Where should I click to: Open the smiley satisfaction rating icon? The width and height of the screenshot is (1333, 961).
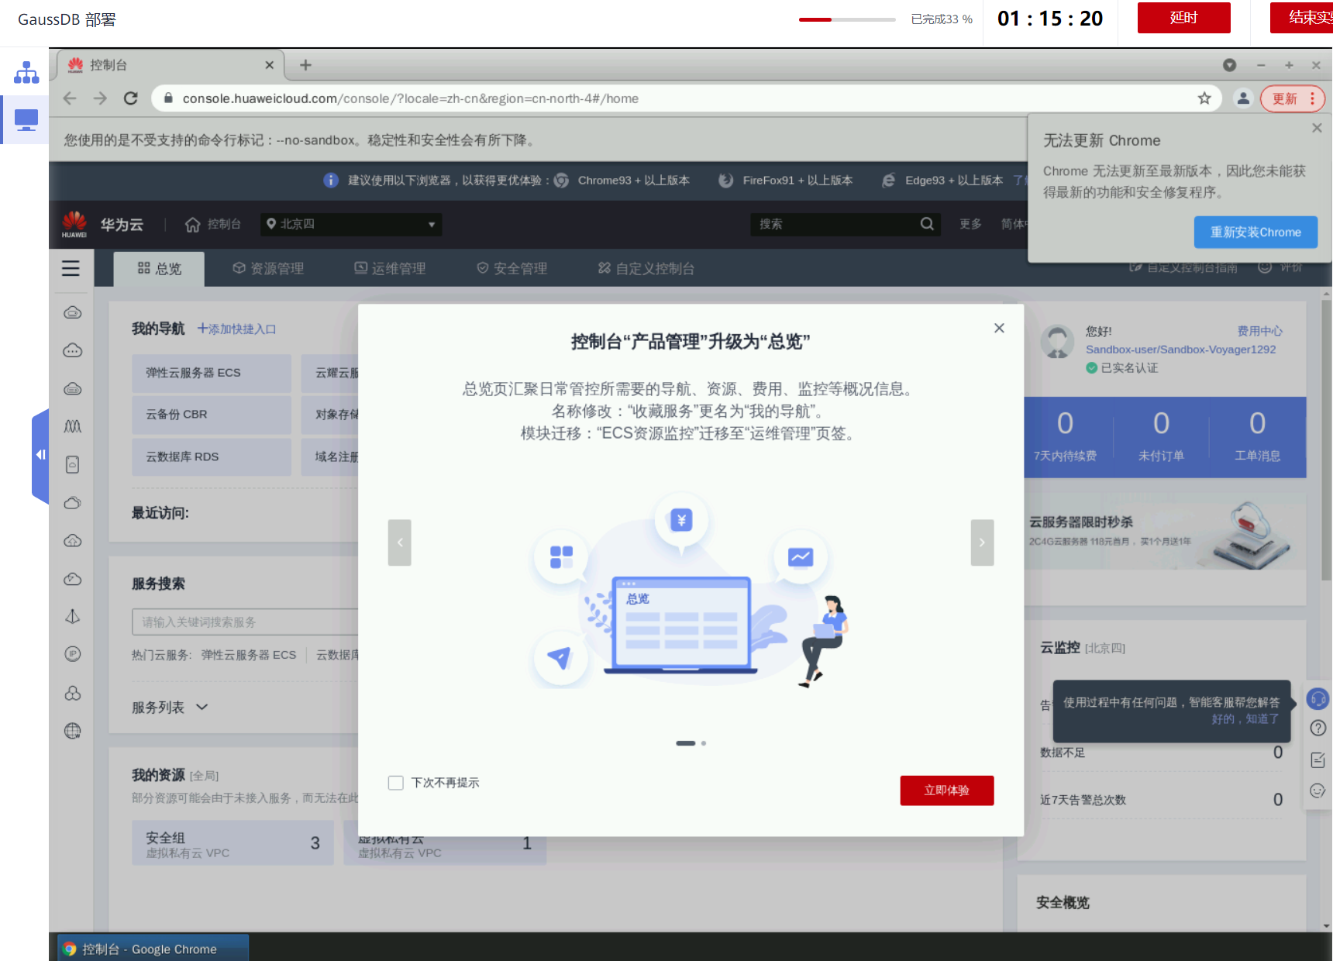coord(1317,790)
